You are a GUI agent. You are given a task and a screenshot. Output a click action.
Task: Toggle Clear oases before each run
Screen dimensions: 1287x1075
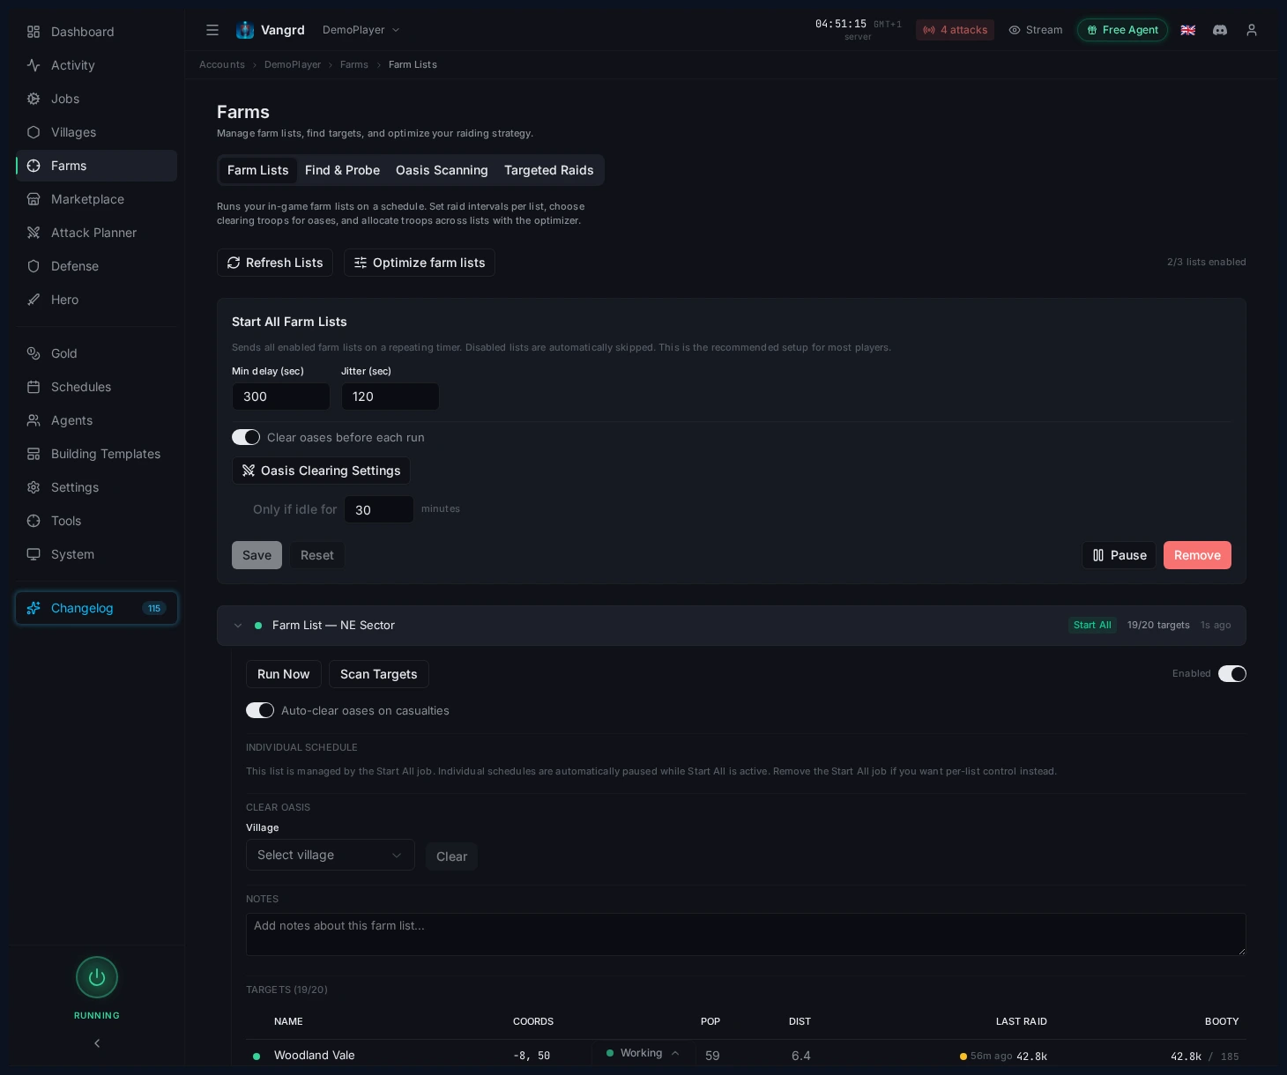click(x=246, y=437)
